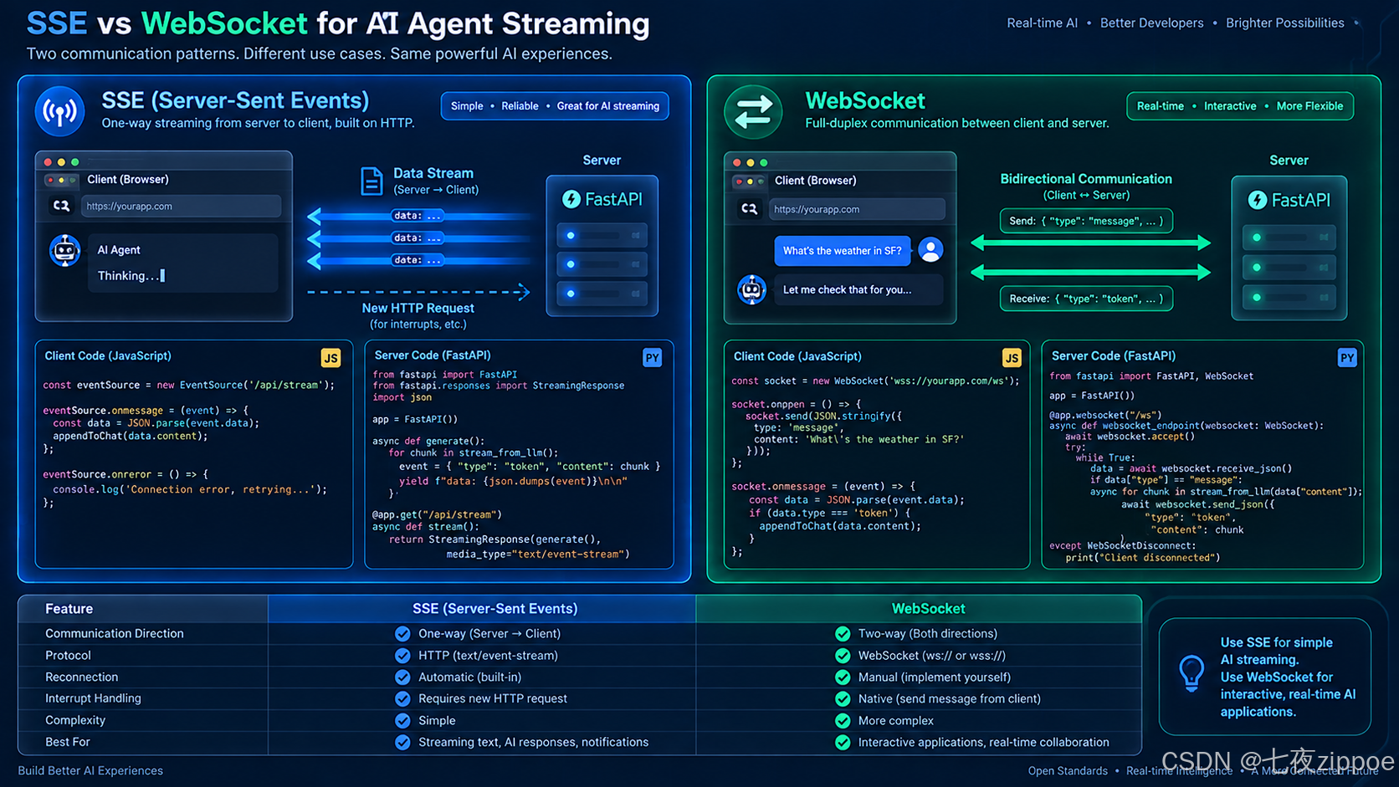Click the lightbulb icon in the recommendation box
This screenshot has width=1399, height=787.
(1191, 673)
